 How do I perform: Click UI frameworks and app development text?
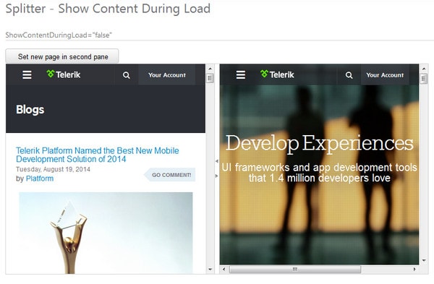(319, 173)
